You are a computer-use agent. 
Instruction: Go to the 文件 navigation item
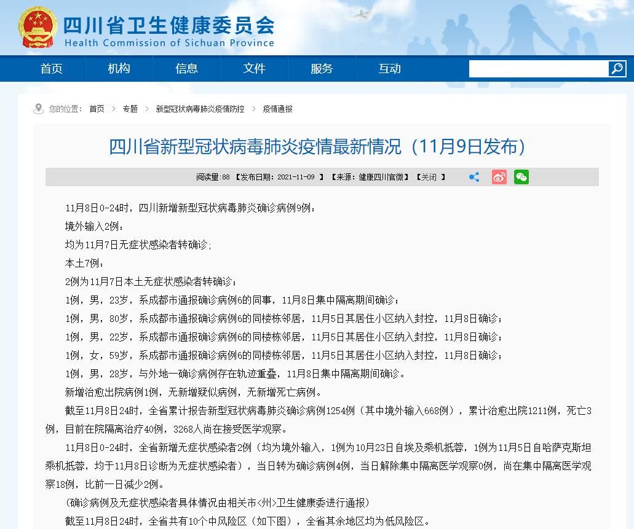point(254,69)
